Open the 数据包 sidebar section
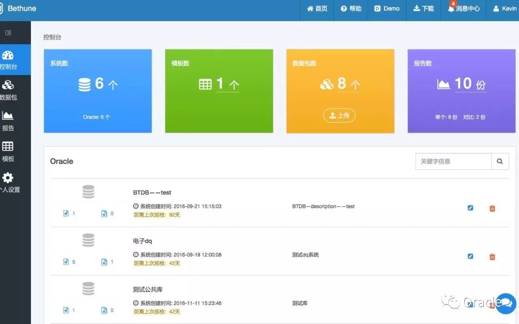Viewport: 519px width, 324px height. point(8,91)
